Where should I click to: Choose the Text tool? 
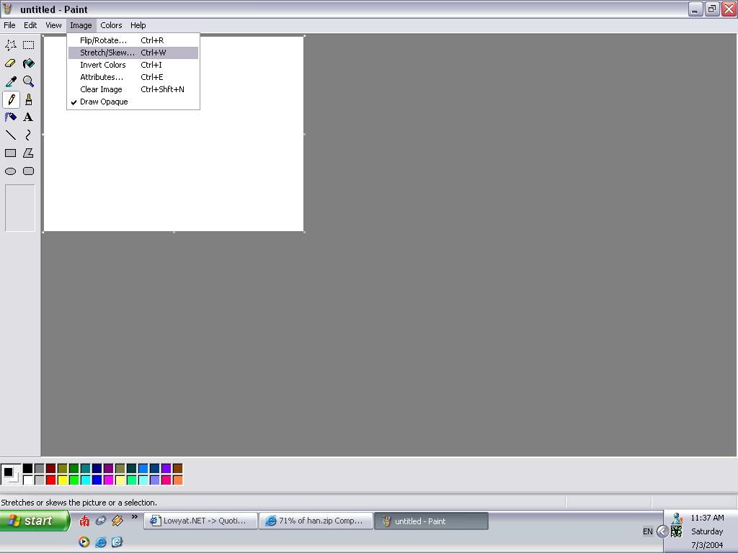[x=28, y=117]
